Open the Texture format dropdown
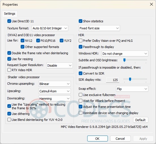Screen dimensions: 156x144 coord(50,28)
